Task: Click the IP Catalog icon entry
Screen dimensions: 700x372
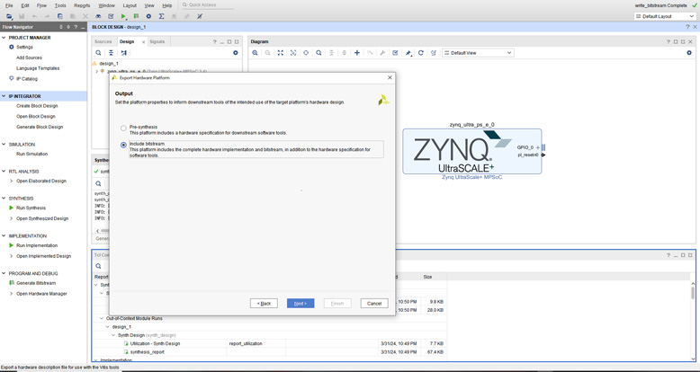Action: [12, 78]
